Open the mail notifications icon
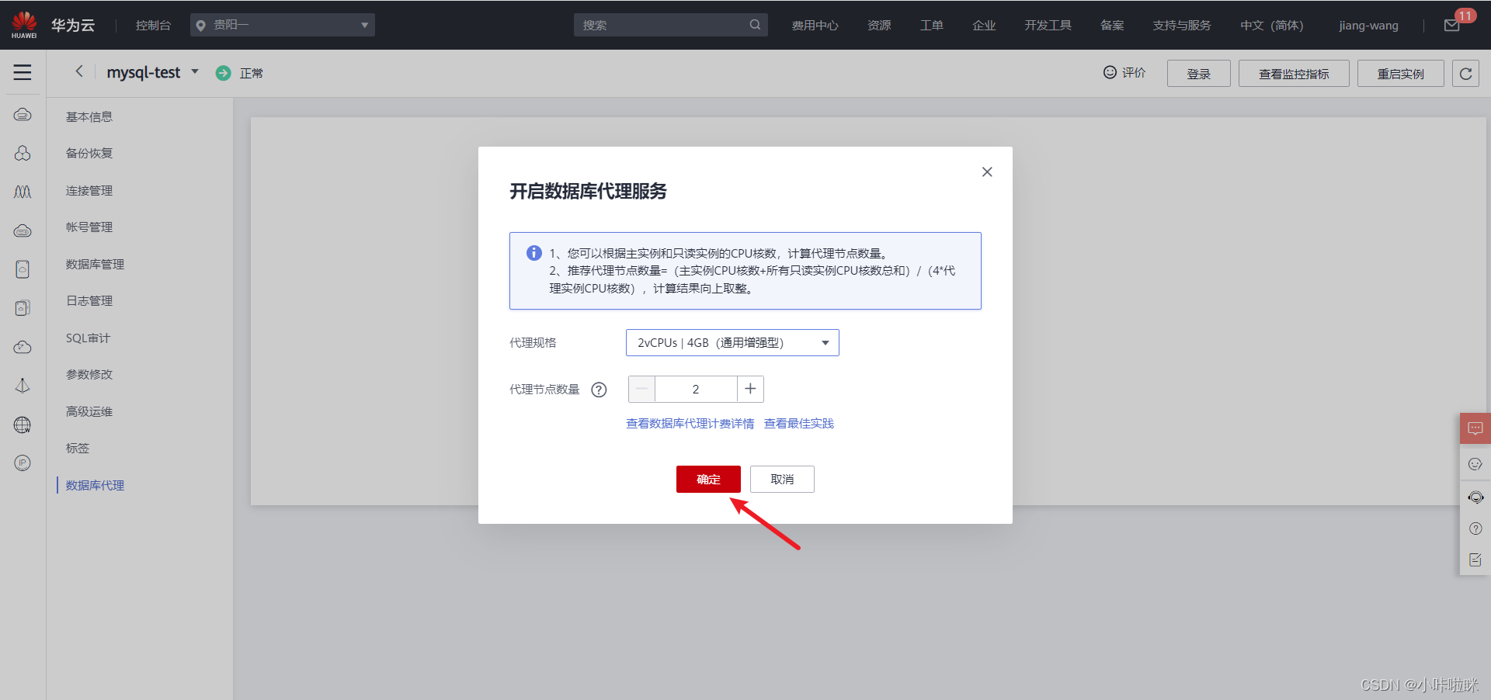The width and height of the screenshot is (1491, 700). [x=1452, y=26]
